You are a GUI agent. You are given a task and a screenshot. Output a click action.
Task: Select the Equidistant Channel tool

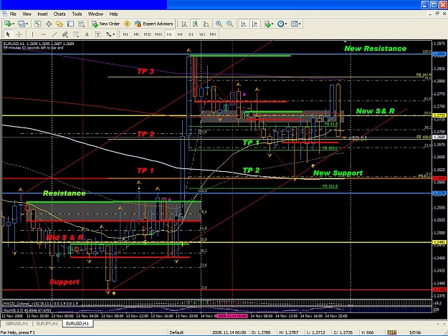[65, 34]
